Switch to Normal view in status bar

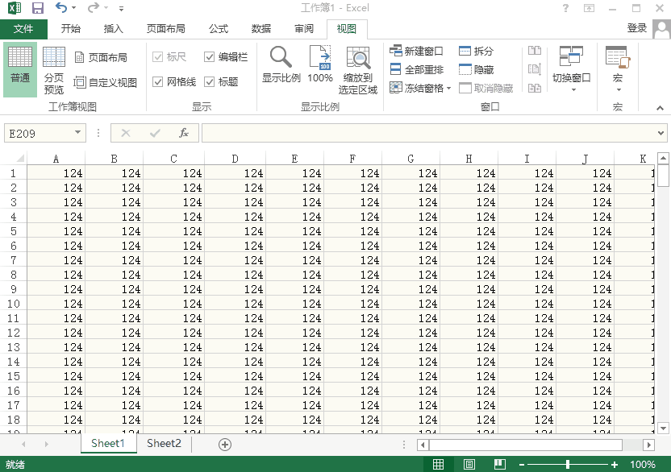click(x=438, y=464)
